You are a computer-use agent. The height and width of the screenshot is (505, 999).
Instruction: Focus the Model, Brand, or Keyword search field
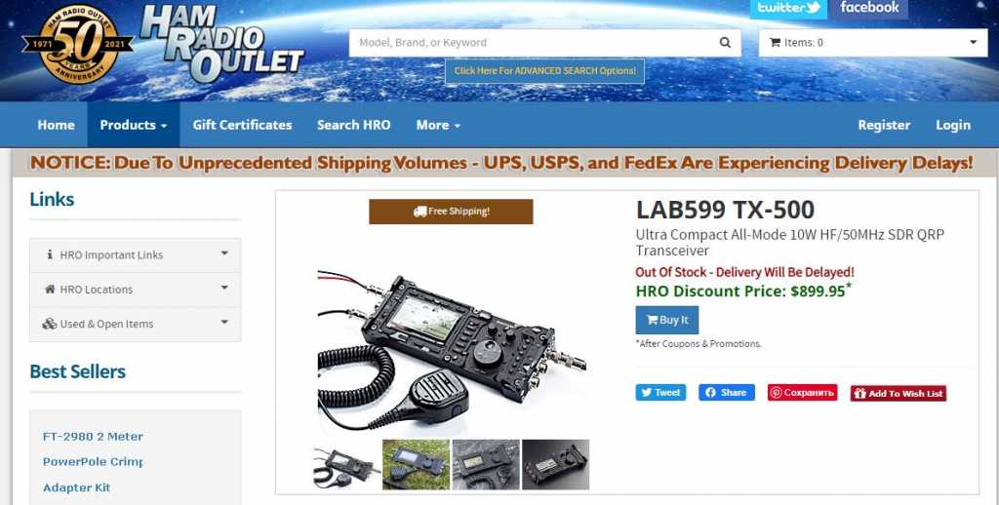tap(536, 43)
